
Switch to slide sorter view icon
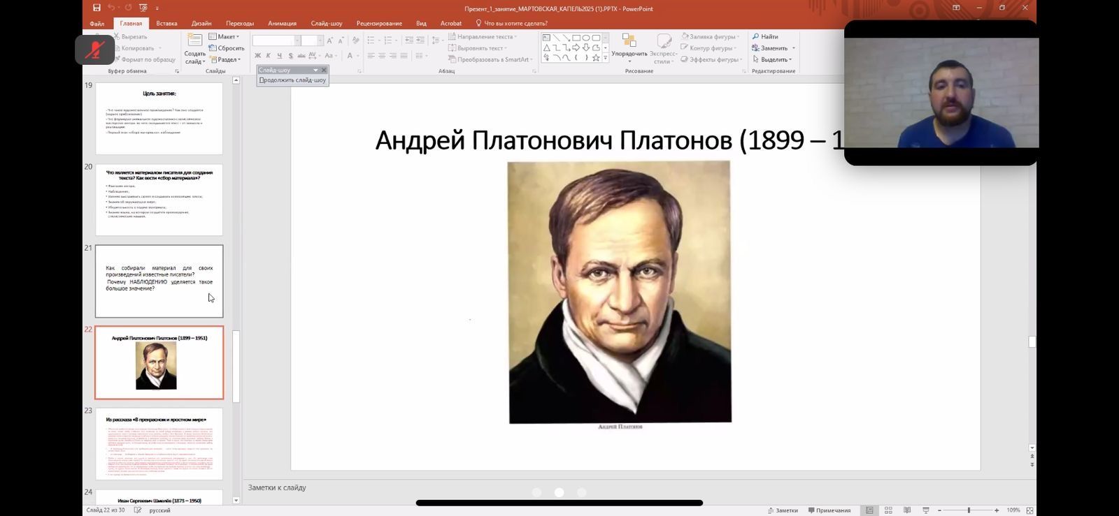888,510
